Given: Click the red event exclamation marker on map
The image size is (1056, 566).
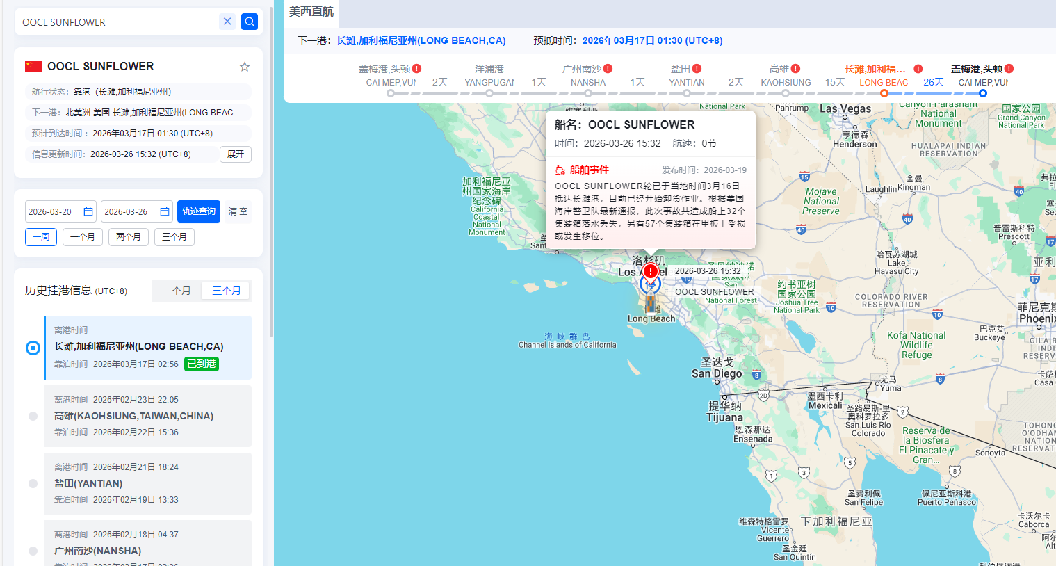Looking at the screenshot, I should [650, 270].
